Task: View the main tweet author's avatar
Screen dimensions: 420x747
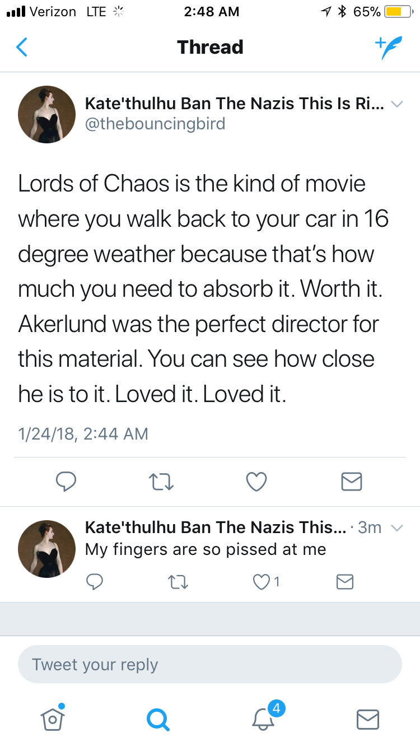Action: [x=47, y=114]
